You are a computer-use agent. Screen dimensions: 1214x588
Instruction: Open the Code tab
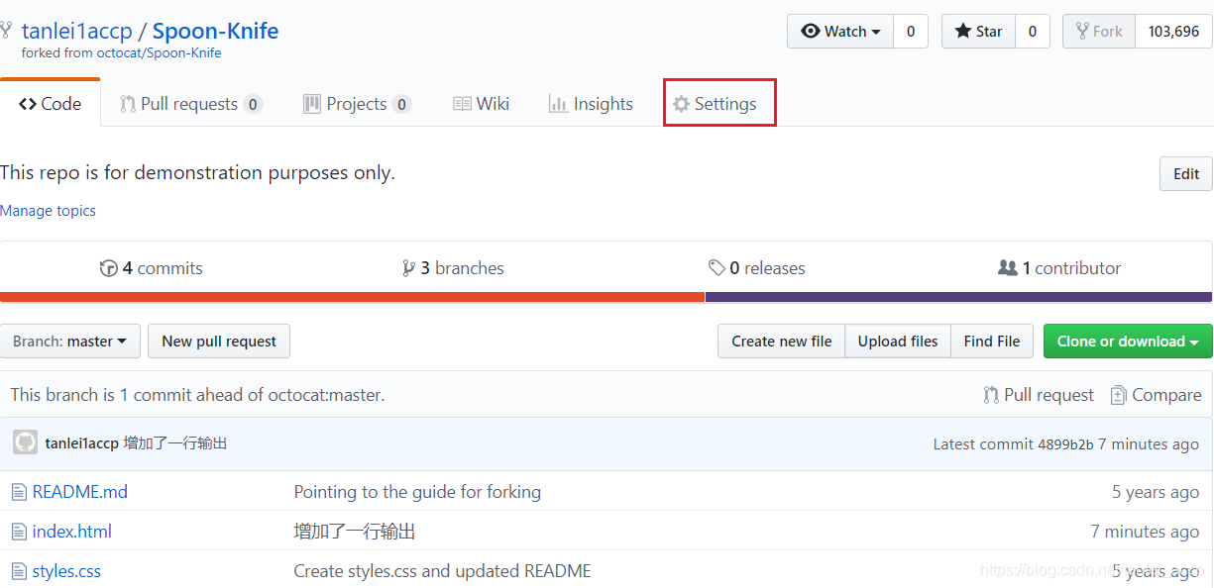coord(50,104)
